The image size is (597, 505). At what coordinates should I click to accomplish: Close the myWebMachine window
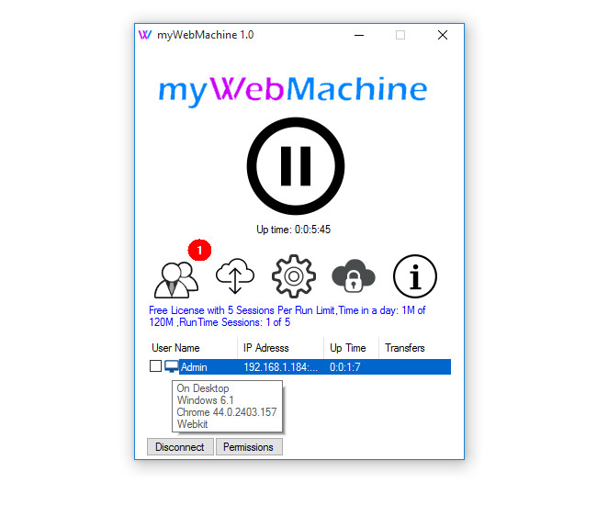(443, 35)
